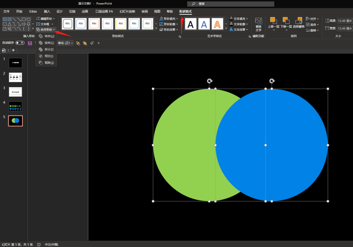The image size is (353, 247).
Task: Click the purple save icon
Action: pyautogui.click(x=30, y=43)
